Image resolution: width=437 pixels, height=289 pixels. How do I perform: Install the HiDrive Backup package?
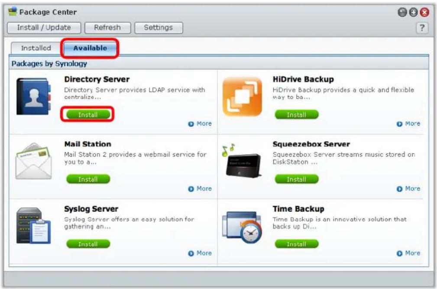(x=297, y=114)
